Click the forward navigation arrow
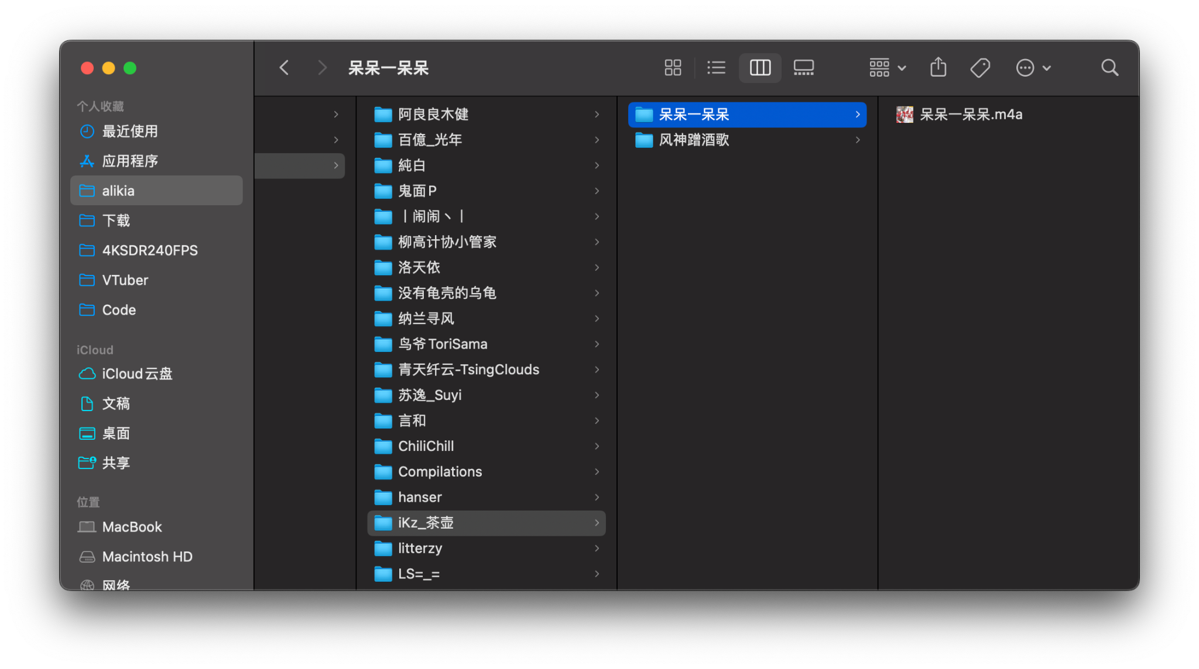Image resolution: width=1199 pixels, height=669 pixels. 322,67
